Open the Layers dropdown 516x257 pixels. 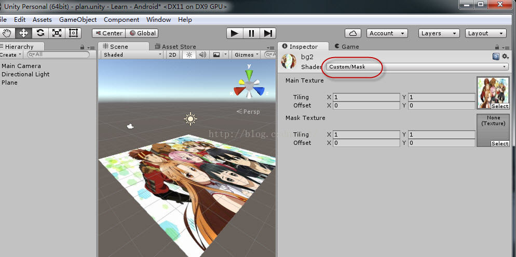tap(439, 33)
